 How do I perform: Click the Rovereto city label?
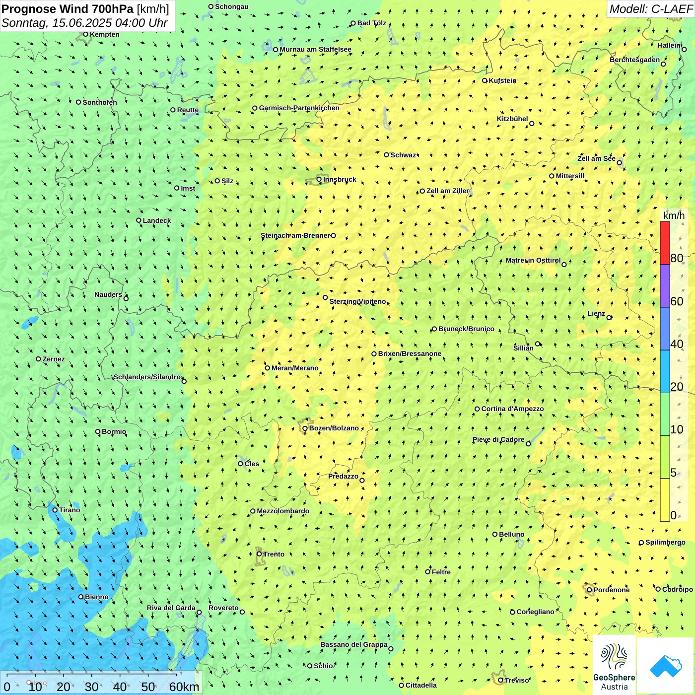click(x=223, y=608)
